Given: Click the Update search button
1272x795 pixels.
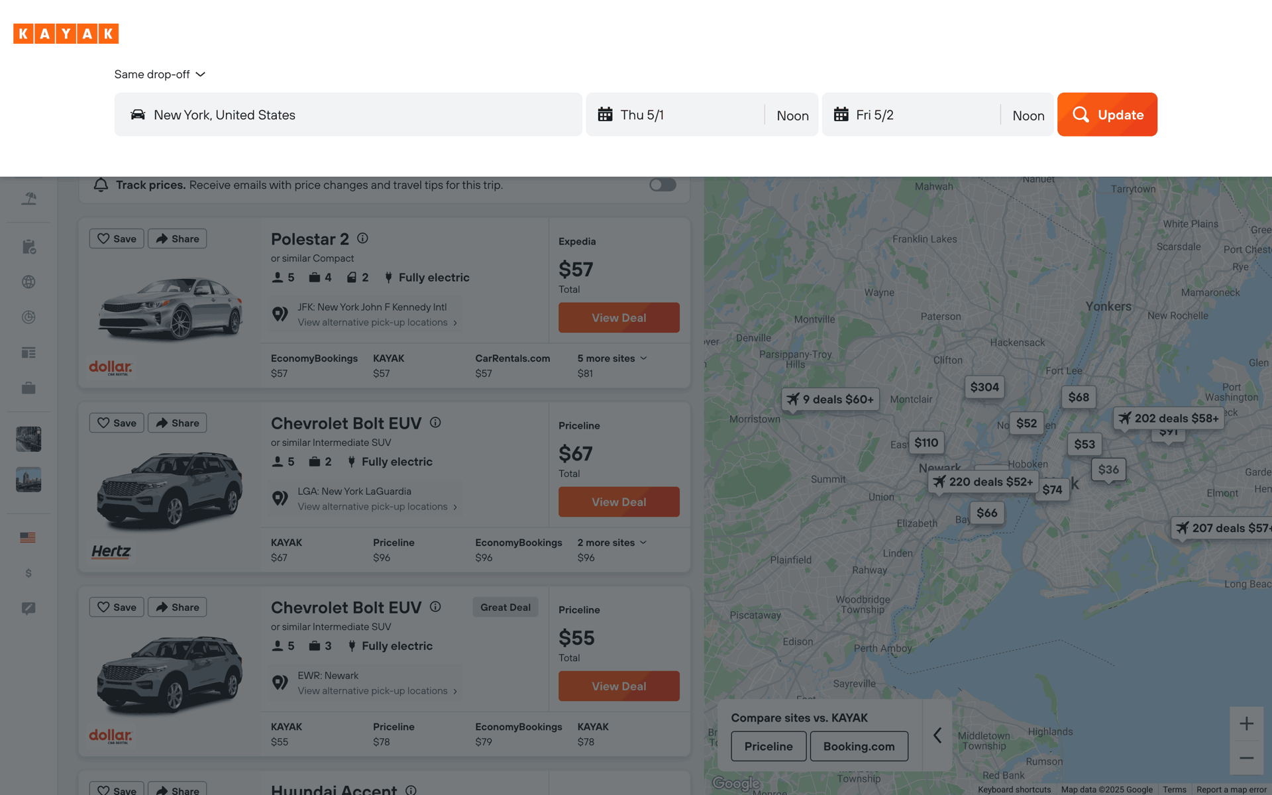Looking at the screenshot, I should point(1107,115).
